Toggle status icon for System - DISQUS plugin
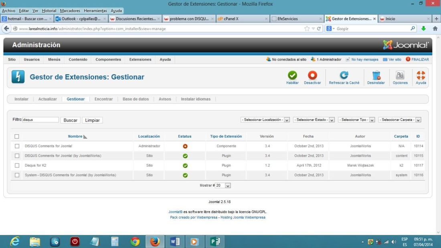 pos(185,175)
